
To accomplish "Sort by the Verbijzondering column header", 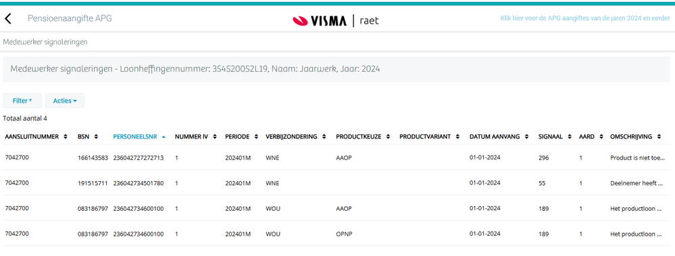I will coord(295,136).
